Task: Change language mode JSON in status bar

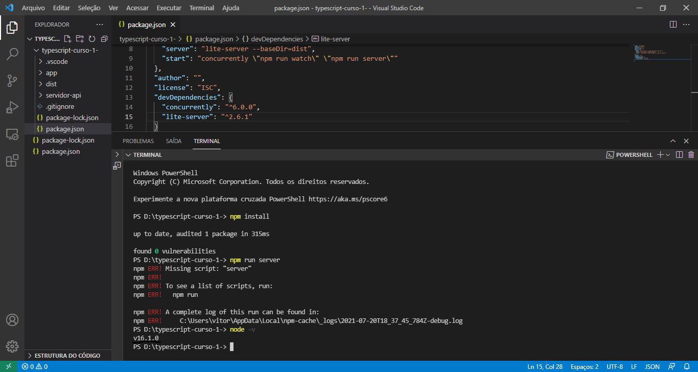Action: (x=652, y=366)
